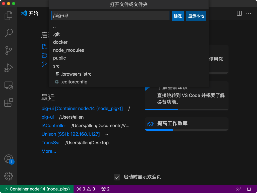257x193 pixels.
Task: Open the Search view
Action: [9, 33]
